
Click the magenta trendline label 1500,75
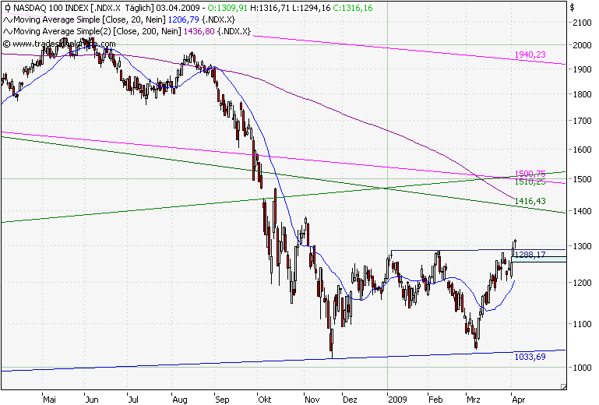530,174
